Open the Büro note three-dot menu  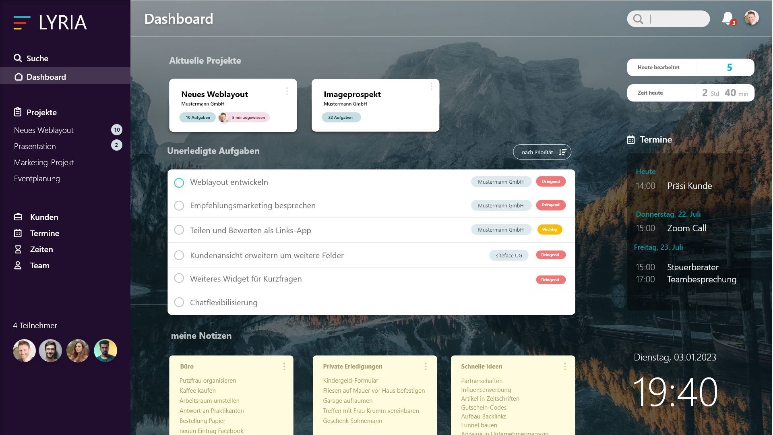tap(284, 367)
